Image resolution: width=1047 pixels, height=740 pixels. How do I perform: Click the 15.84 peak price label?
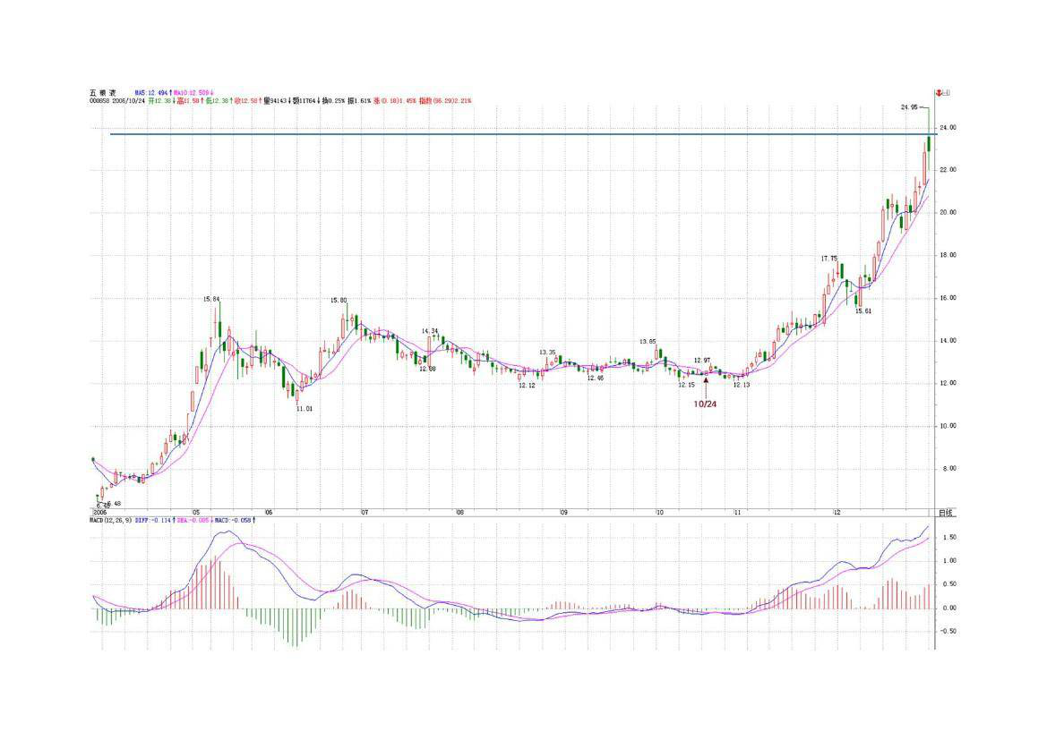point(211,300)
